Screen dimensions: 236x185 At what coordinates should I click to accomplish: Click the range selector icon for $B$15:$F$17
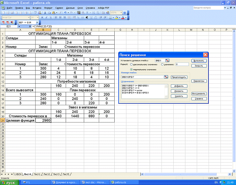click(166, 77)
